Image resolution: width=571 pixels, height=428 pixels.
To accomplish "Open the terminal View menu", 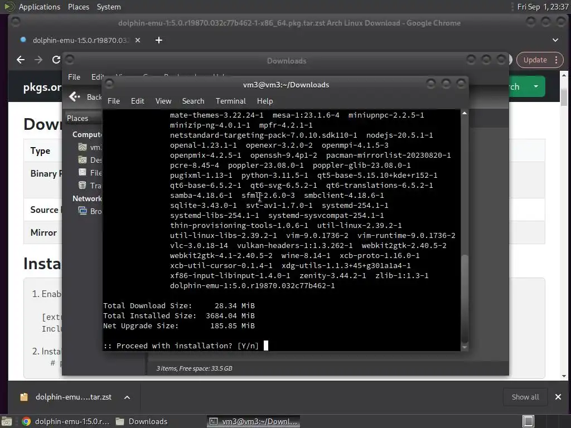I will 163,101.
